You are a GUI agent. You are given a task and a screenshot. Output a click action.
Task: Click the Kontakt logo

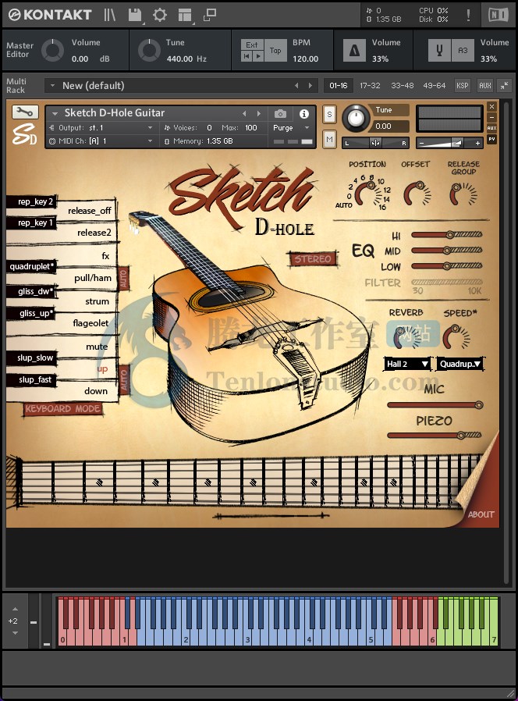point(50,15)
